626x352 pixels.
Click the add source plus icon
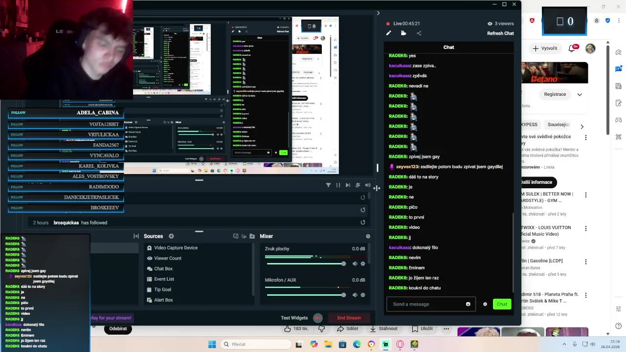[171, 236]
